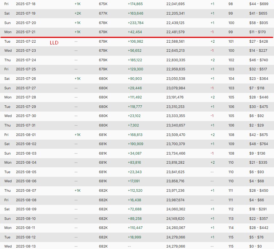Select earnings cell $44 - $699
The height and width of the screenshot is (249, 274).
click(259, 4)
